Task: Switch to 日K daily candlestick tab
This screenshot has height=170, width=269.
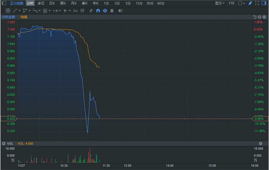Action: click(52, 3)
